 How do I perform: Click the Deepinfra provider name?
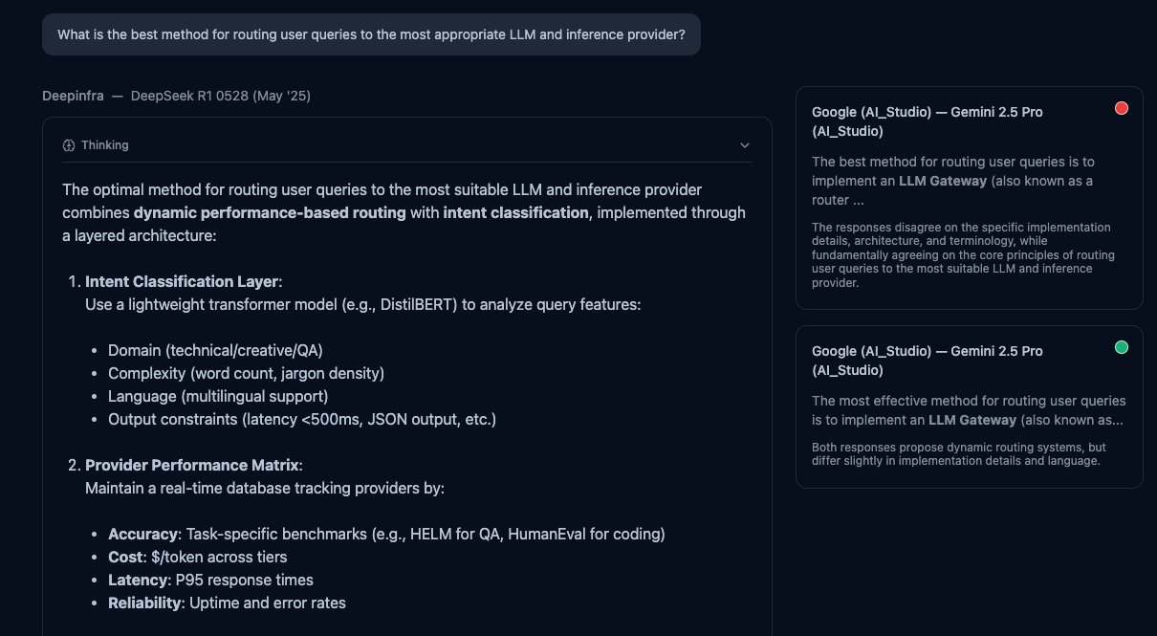click(73, 96)
